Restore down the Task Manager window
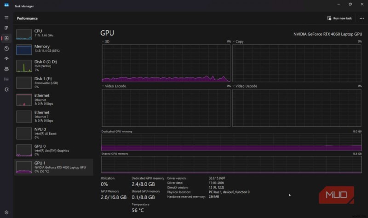Screen dimensions: 368x218 pos(350,4)
